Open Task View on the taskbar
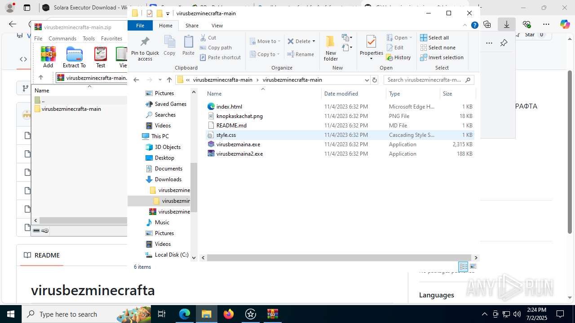 [162, 314]
